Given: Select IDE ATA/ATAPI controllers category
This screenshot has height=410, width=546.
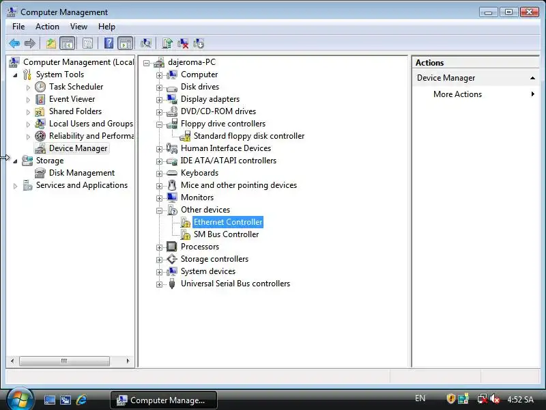Looking at the screenshot, I should point(229,161).
